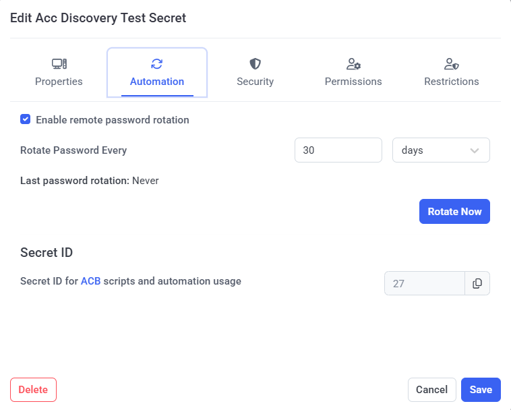Cancel editing the secret
The height and width of the screenshot is (410, 511).
(431, 390)
